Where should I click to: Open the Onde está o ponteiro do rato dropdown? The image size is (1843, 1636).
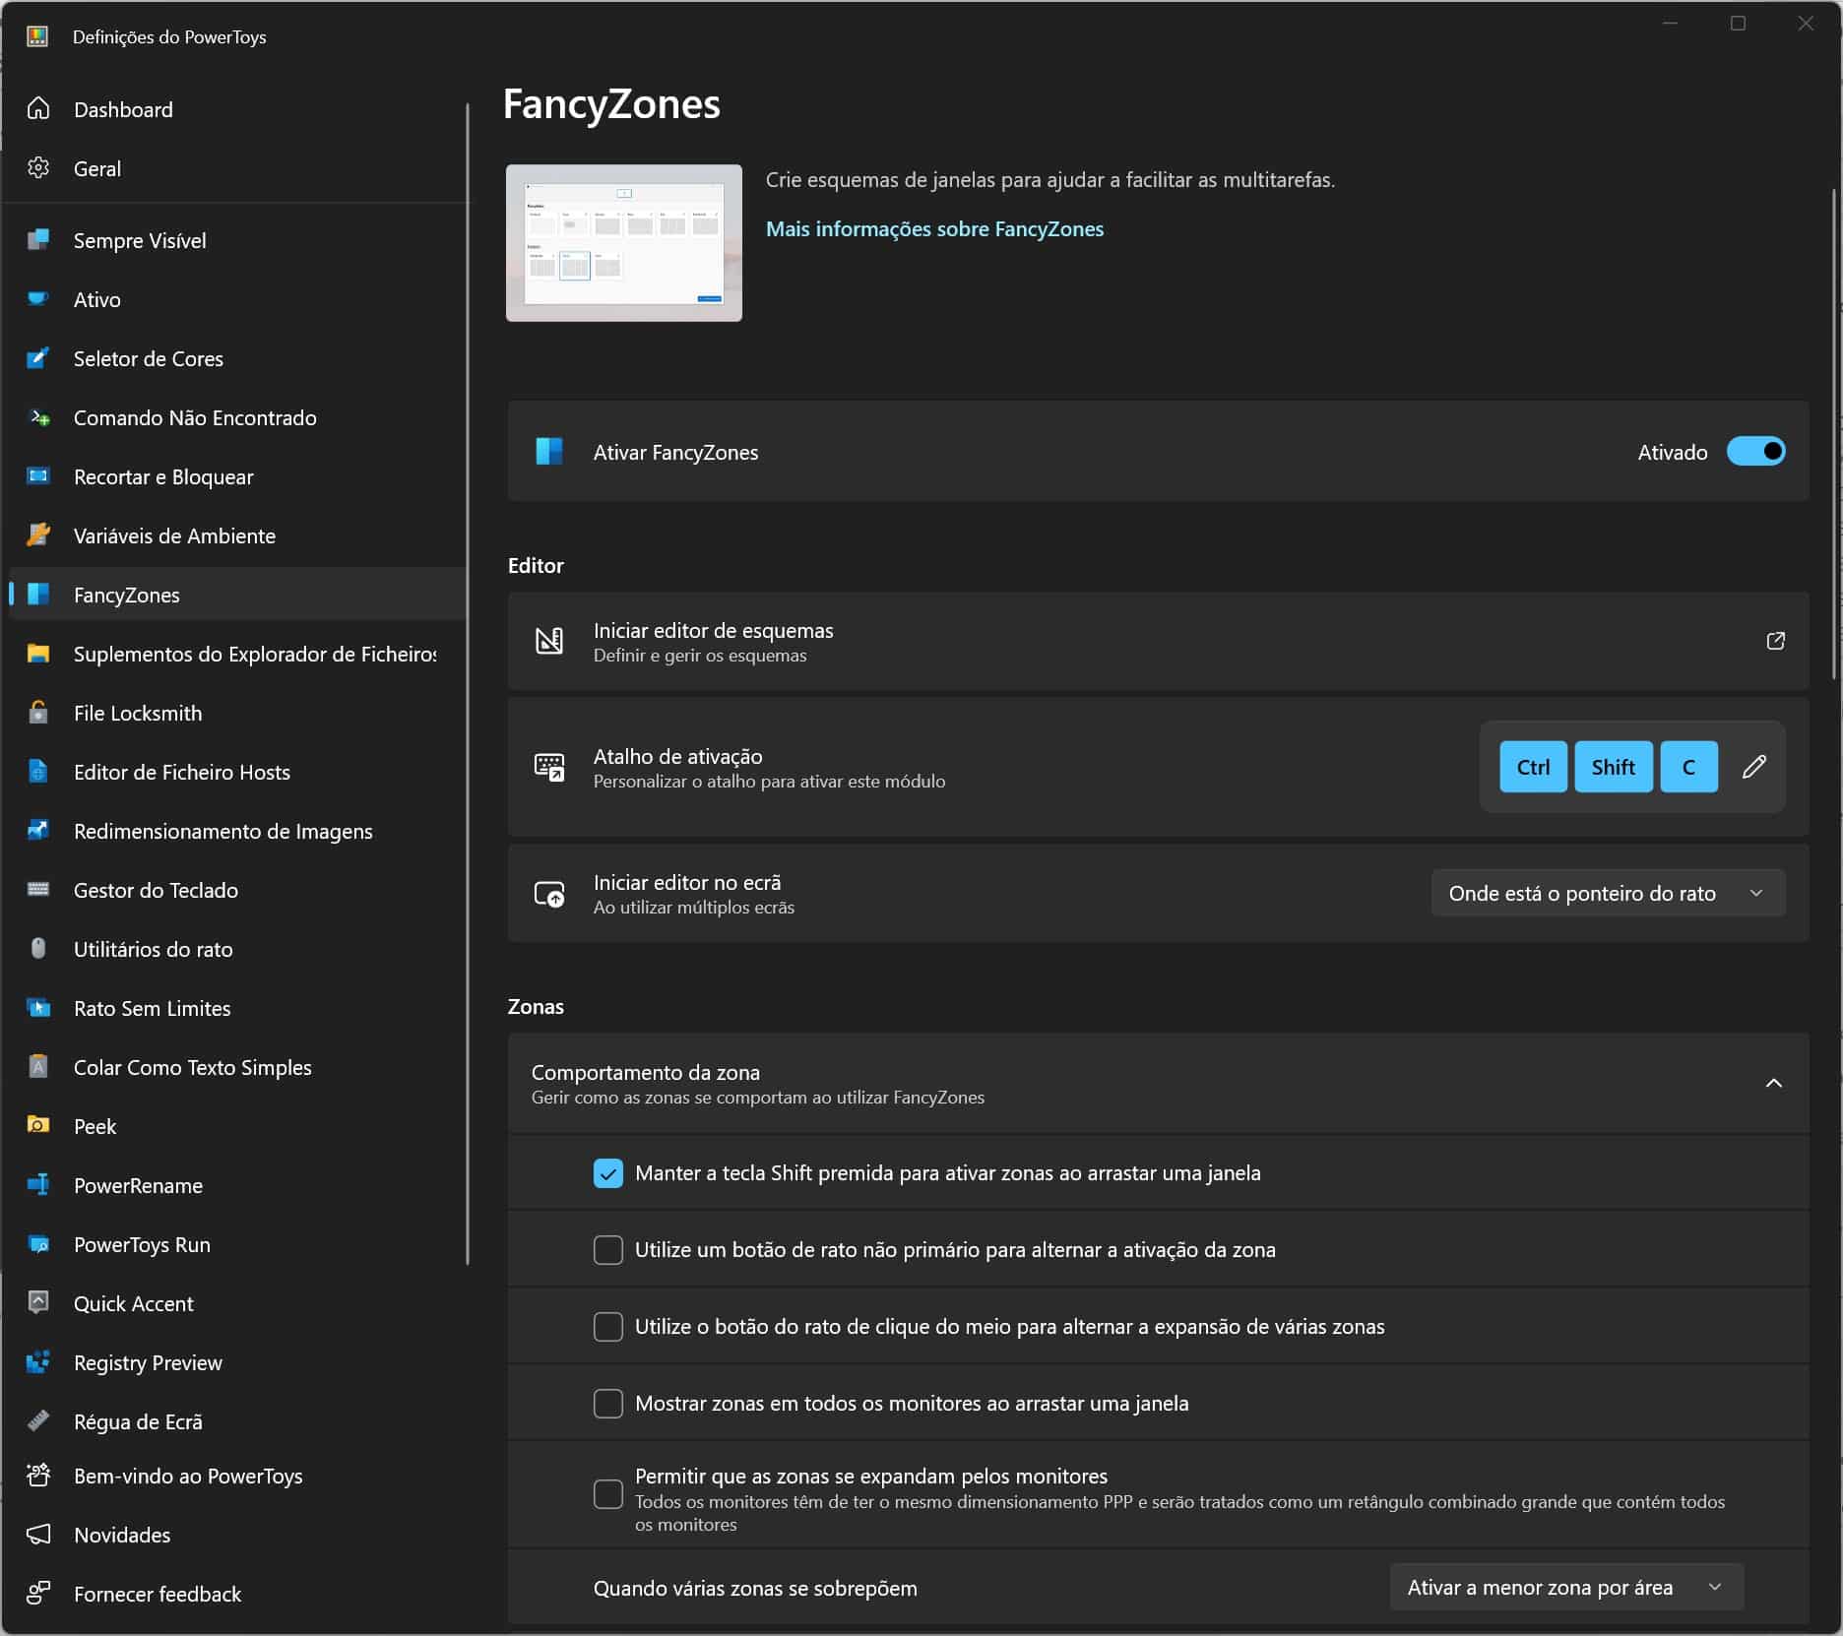tap(1607, 893)
